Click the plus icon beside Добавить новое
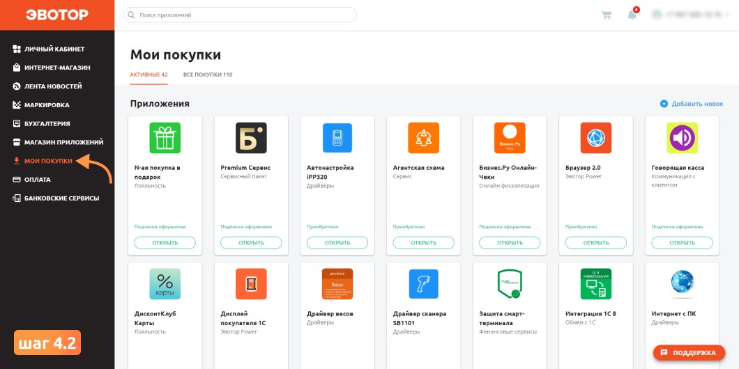This screenshot has width=739, height=369. tap(664, 104)
